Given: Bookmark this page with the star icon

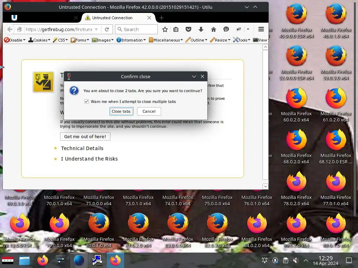Looking at the screenshot, I should point(165,29).
